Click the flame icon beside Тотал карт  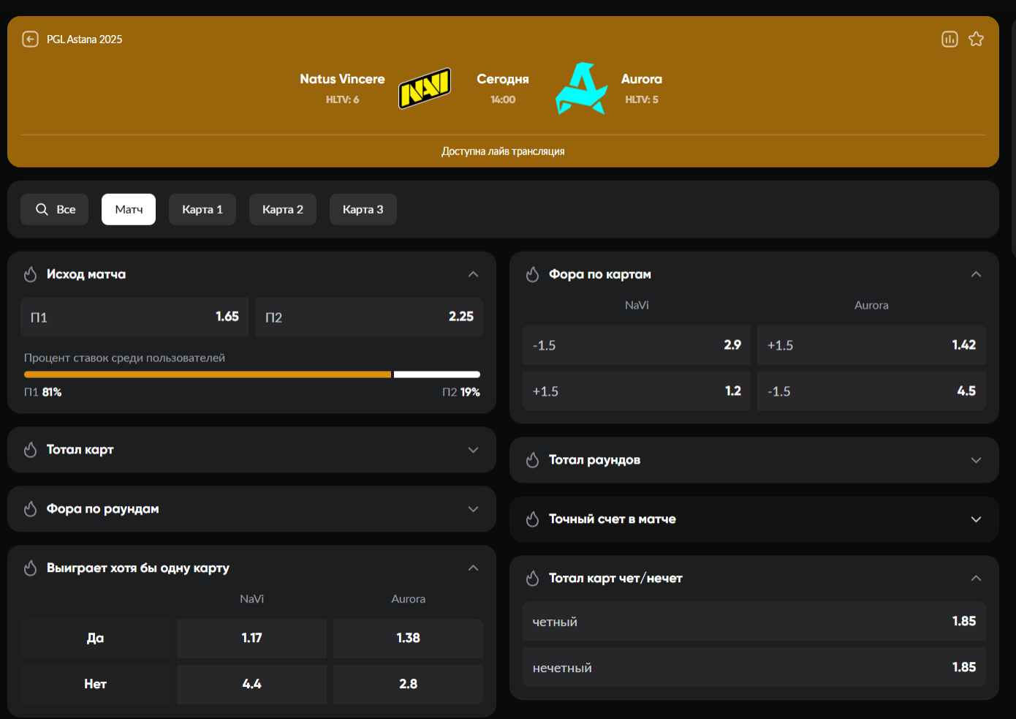(x=30, y=450)
